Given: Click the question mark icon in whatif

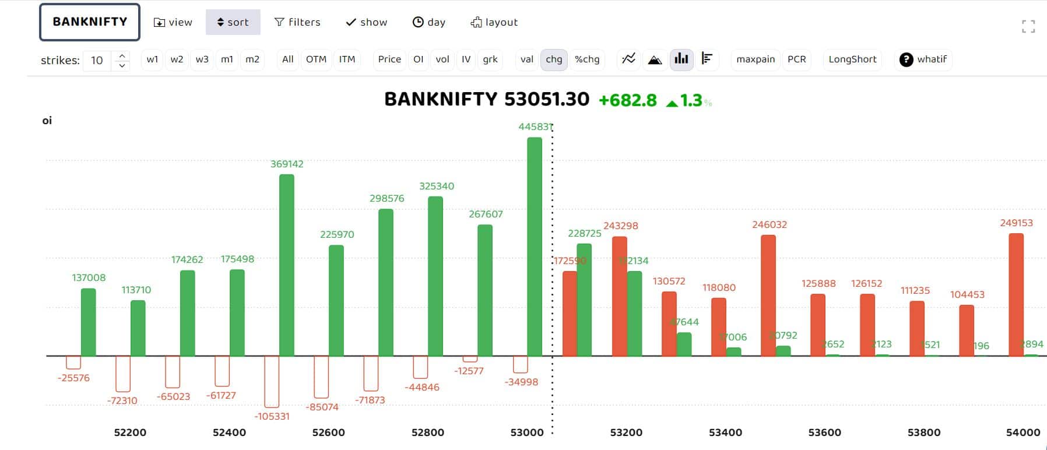Looking at the screenshot, I should 906,59.
